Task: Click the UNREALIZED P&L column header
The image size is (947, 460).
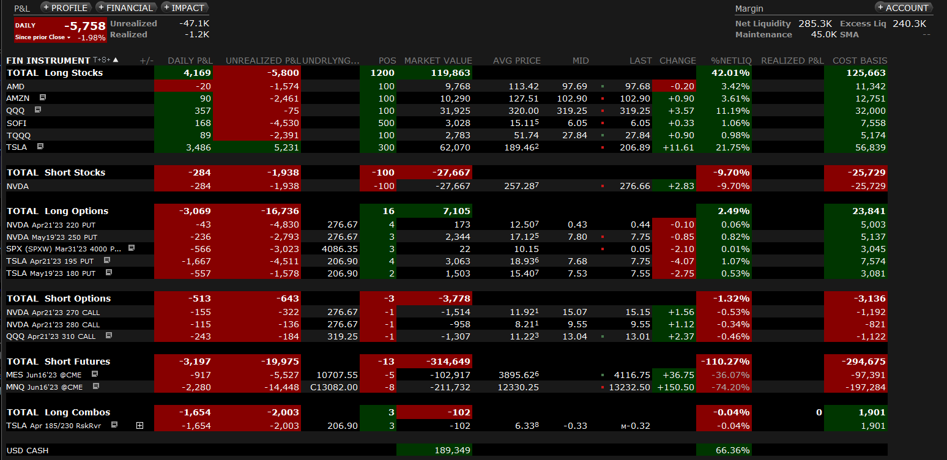Action: 262,61
